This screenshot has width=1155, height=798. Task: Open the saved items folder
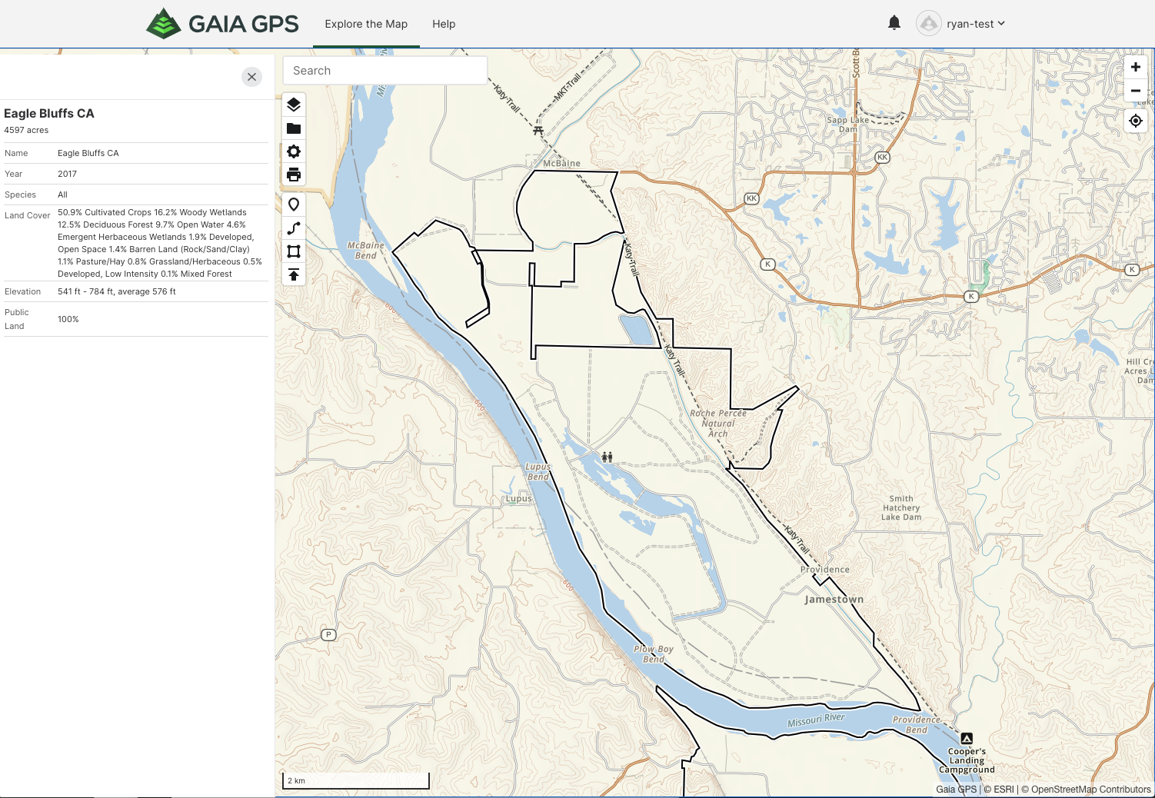(294, 128)
